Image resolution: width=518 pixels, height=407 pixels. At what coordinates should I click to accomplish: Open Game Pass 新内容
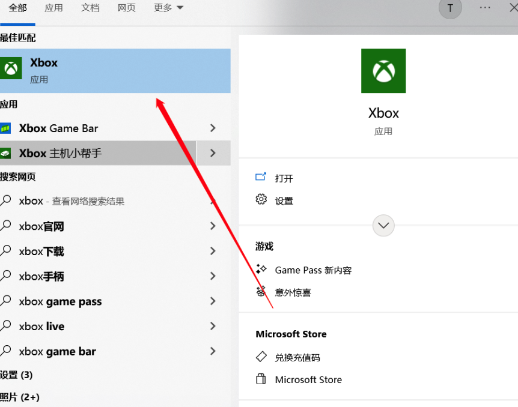tap(313, 270)
